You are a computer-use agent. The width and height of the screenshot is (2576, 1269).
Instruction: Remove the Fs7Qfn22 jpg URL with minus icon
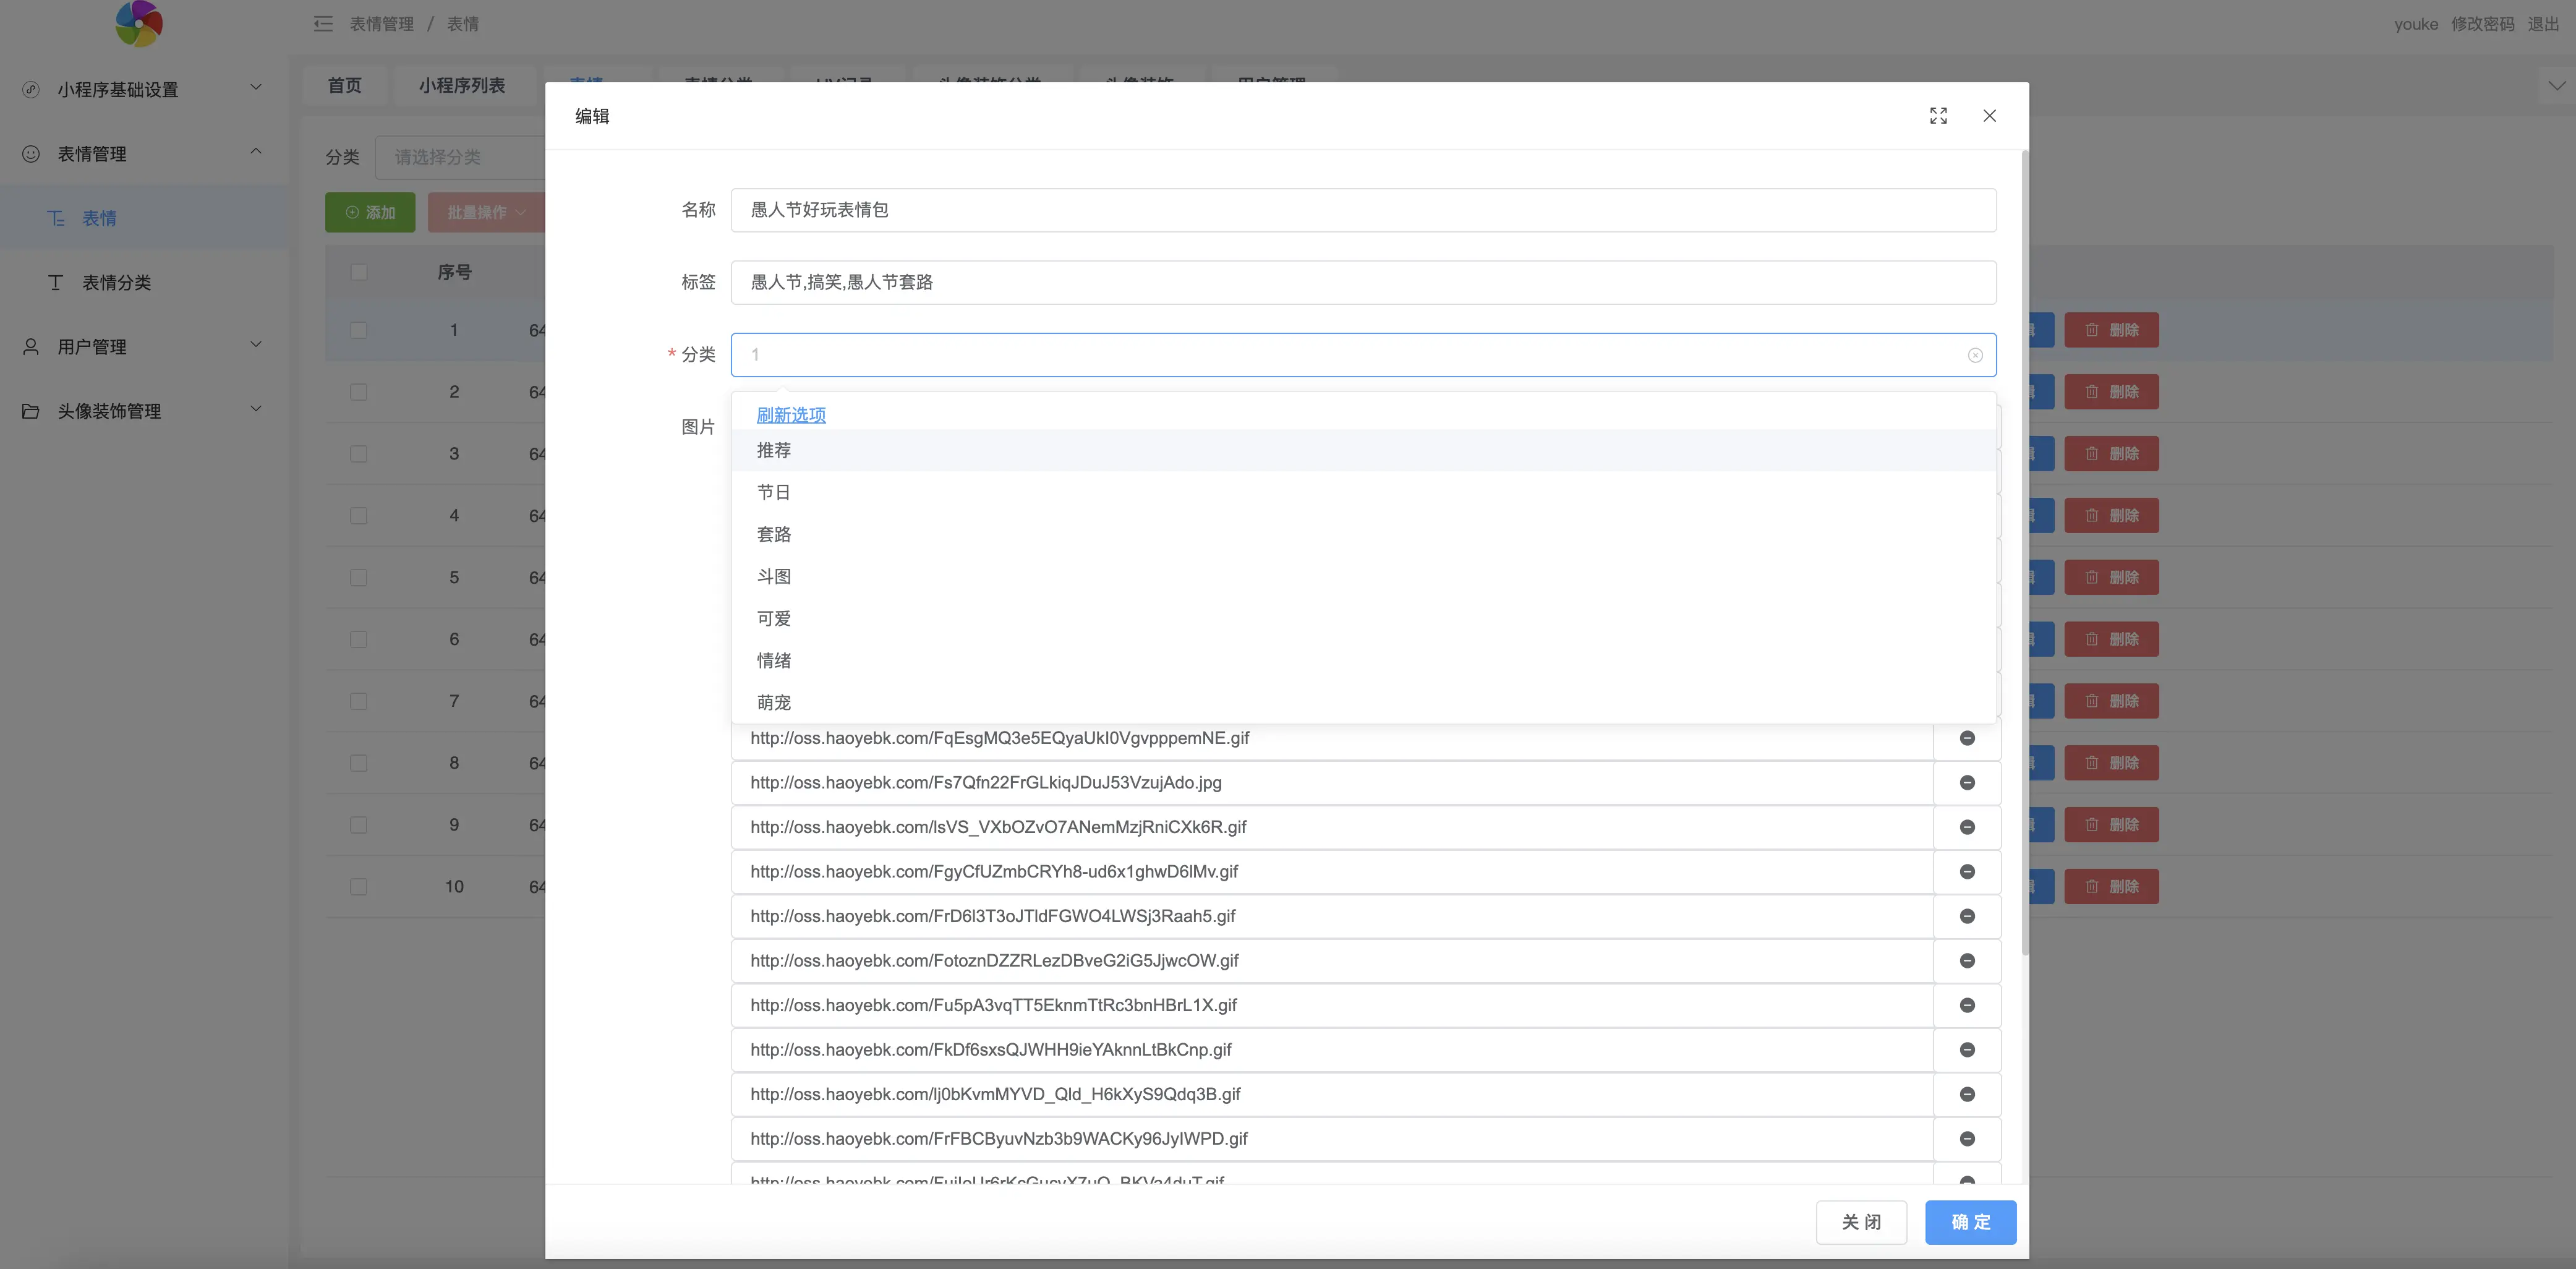click(x=1967, y=783)
